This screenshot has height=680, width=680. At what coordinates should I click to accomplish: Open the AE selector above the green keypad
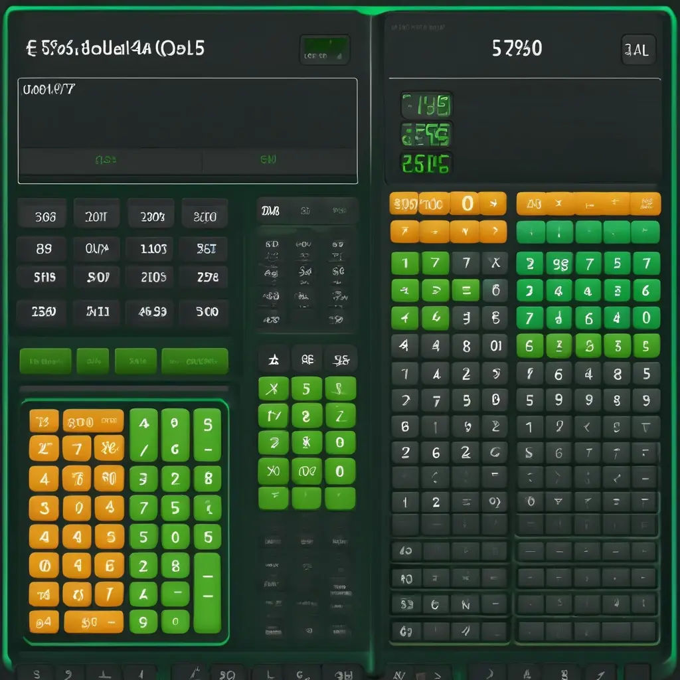(x=306, y=359)
